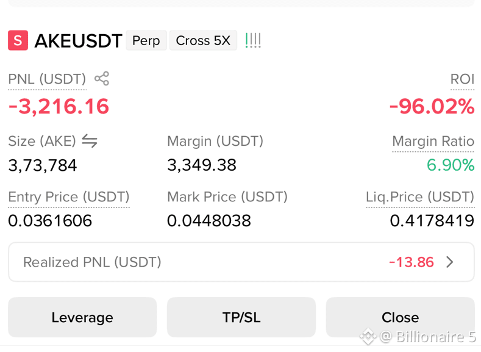Open the AKEUSDT pair title

pyautogui.click(x=78, y=40)
